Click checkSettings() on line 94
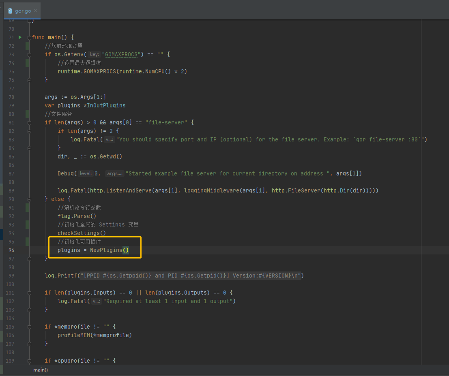Screen dimensions: 449x376 [82, 233]
